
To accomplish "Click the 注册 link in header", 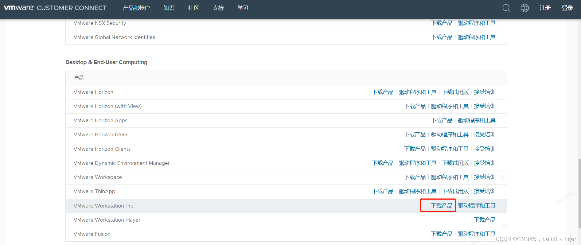I will tap(545, 8).
